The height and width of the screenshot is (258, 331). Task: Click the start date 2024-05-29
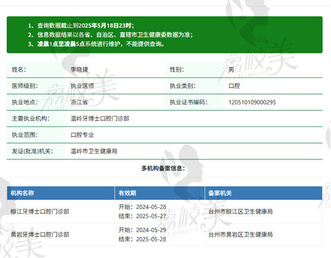point(151,230)
